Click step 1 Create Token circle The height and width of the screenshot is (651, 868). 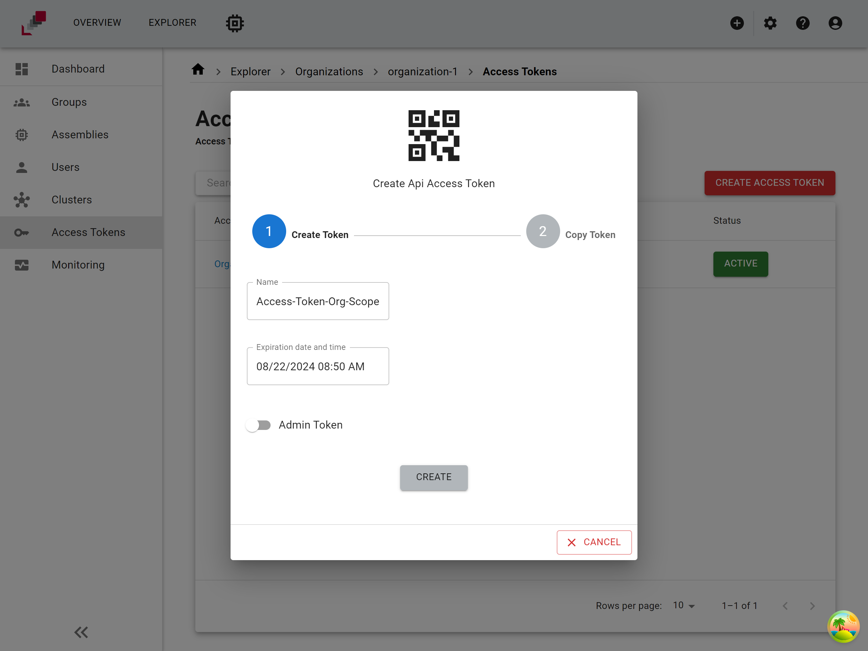coord(269,231)
